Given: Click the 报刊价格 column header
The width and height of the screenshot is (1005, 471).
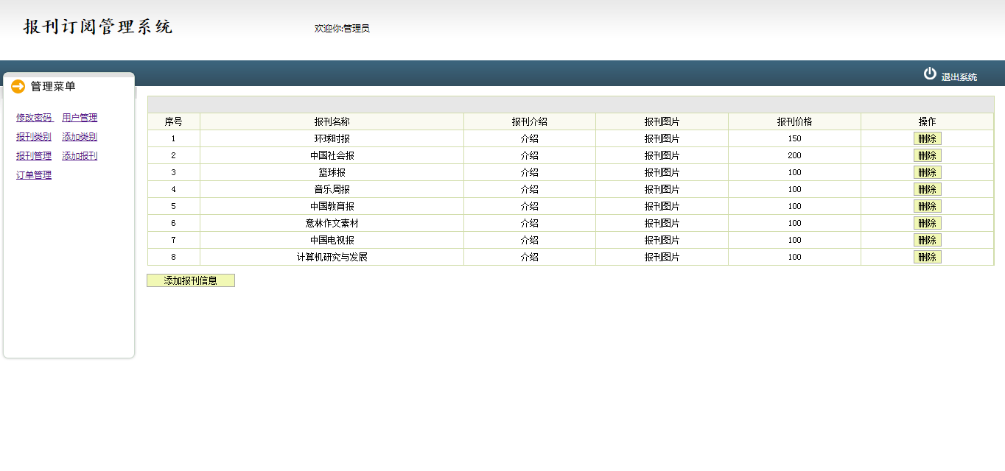Looking at the screenshot, I should (x=794, y=121).
